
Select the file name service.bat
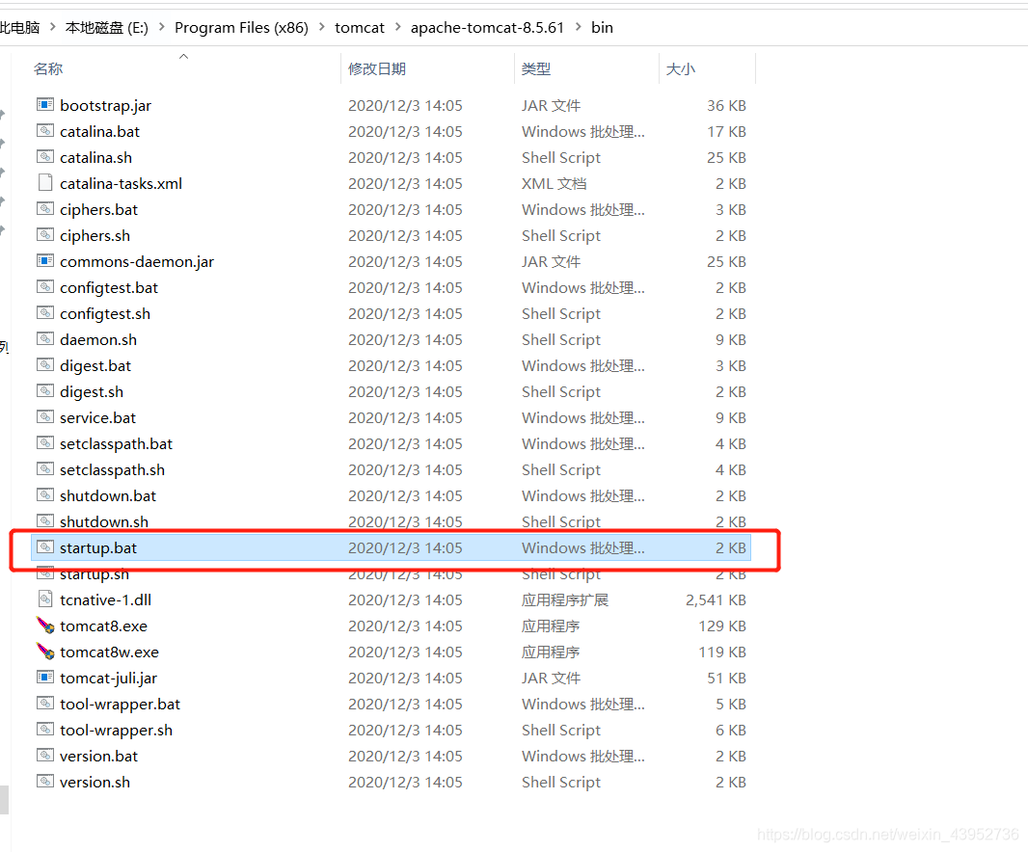[97, 417]
